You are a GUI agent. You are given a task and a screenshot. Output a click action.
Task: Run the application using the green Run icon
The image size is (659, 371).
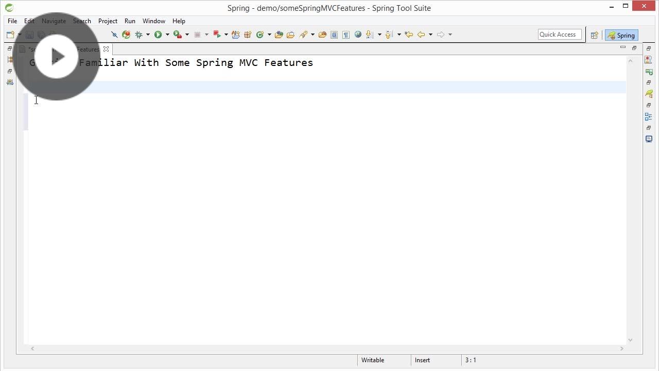(158, 35)
